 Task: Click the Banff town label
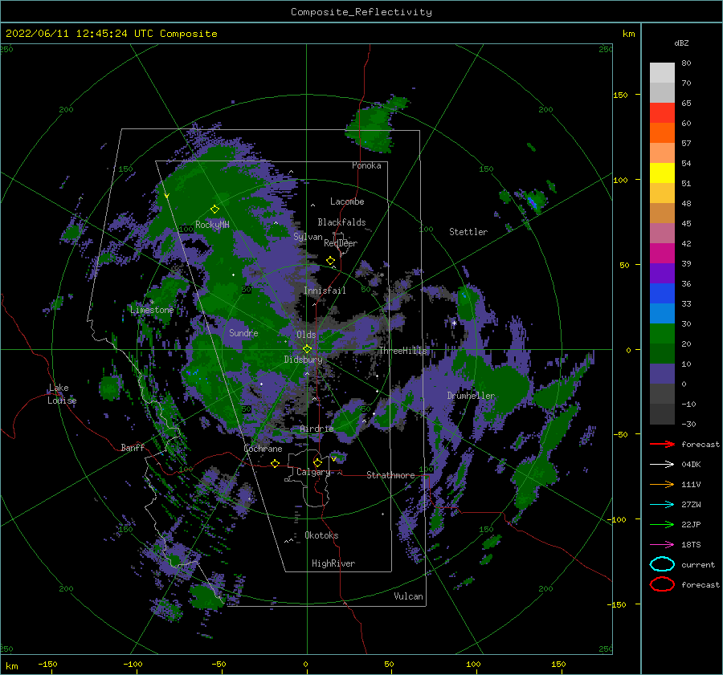click(x=133, y=447)
